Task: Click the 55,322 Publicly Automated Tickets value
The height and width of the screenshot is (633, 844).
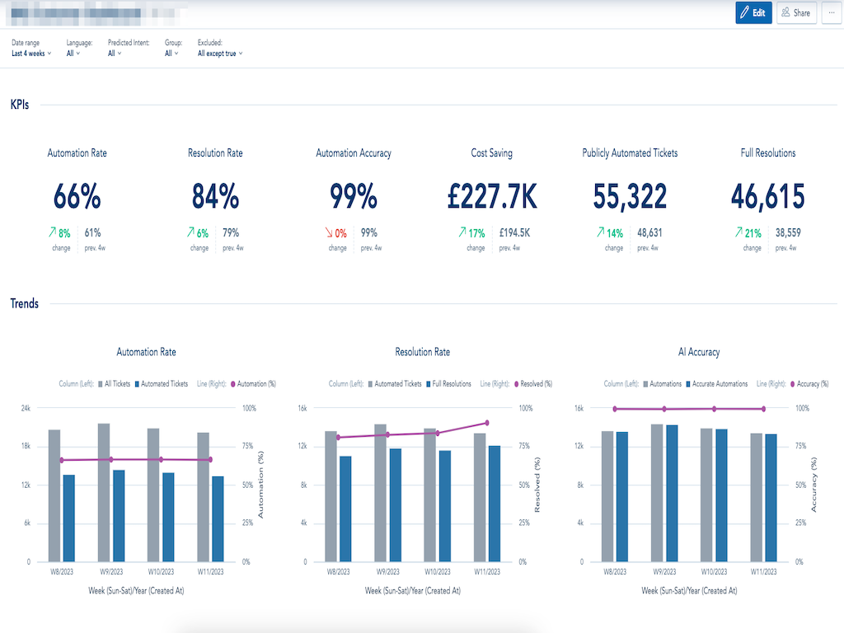Action: (630, 196)
